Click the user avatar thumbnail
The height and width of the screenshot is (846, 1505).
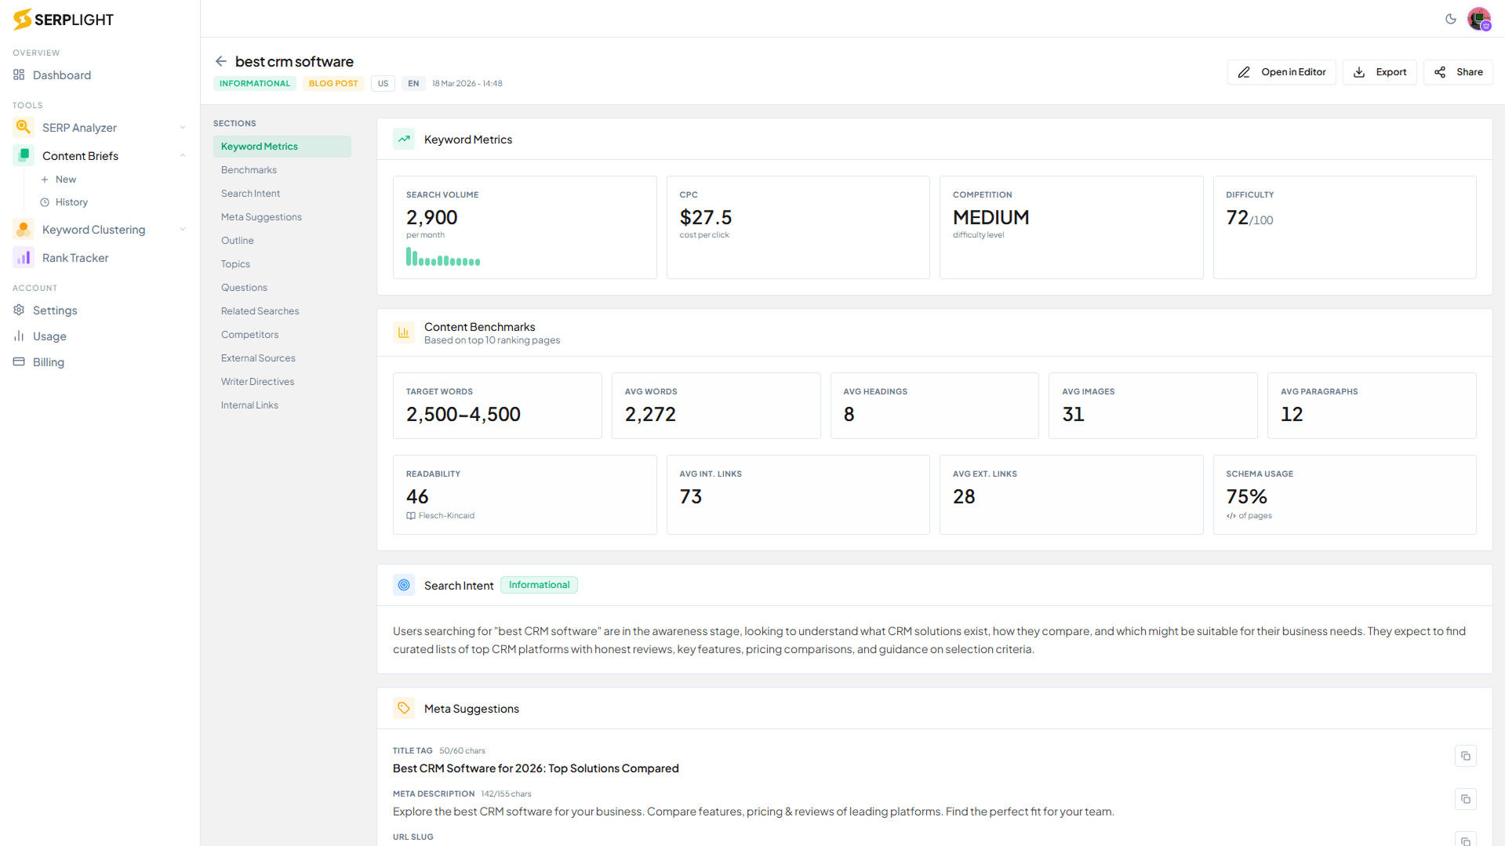(1480, 19)
